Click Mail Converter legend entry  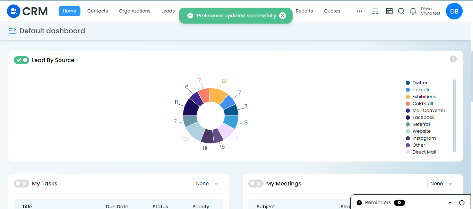click(x=425, y=111)
